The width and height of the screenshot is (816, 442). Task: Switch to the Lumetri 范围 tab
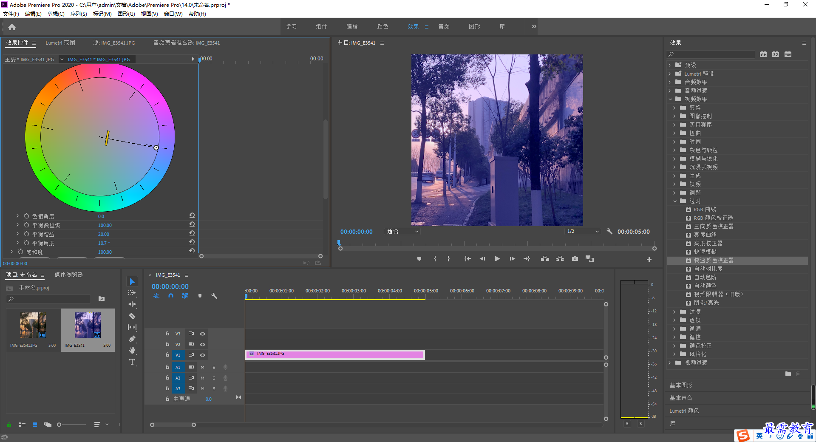point(60,42)
